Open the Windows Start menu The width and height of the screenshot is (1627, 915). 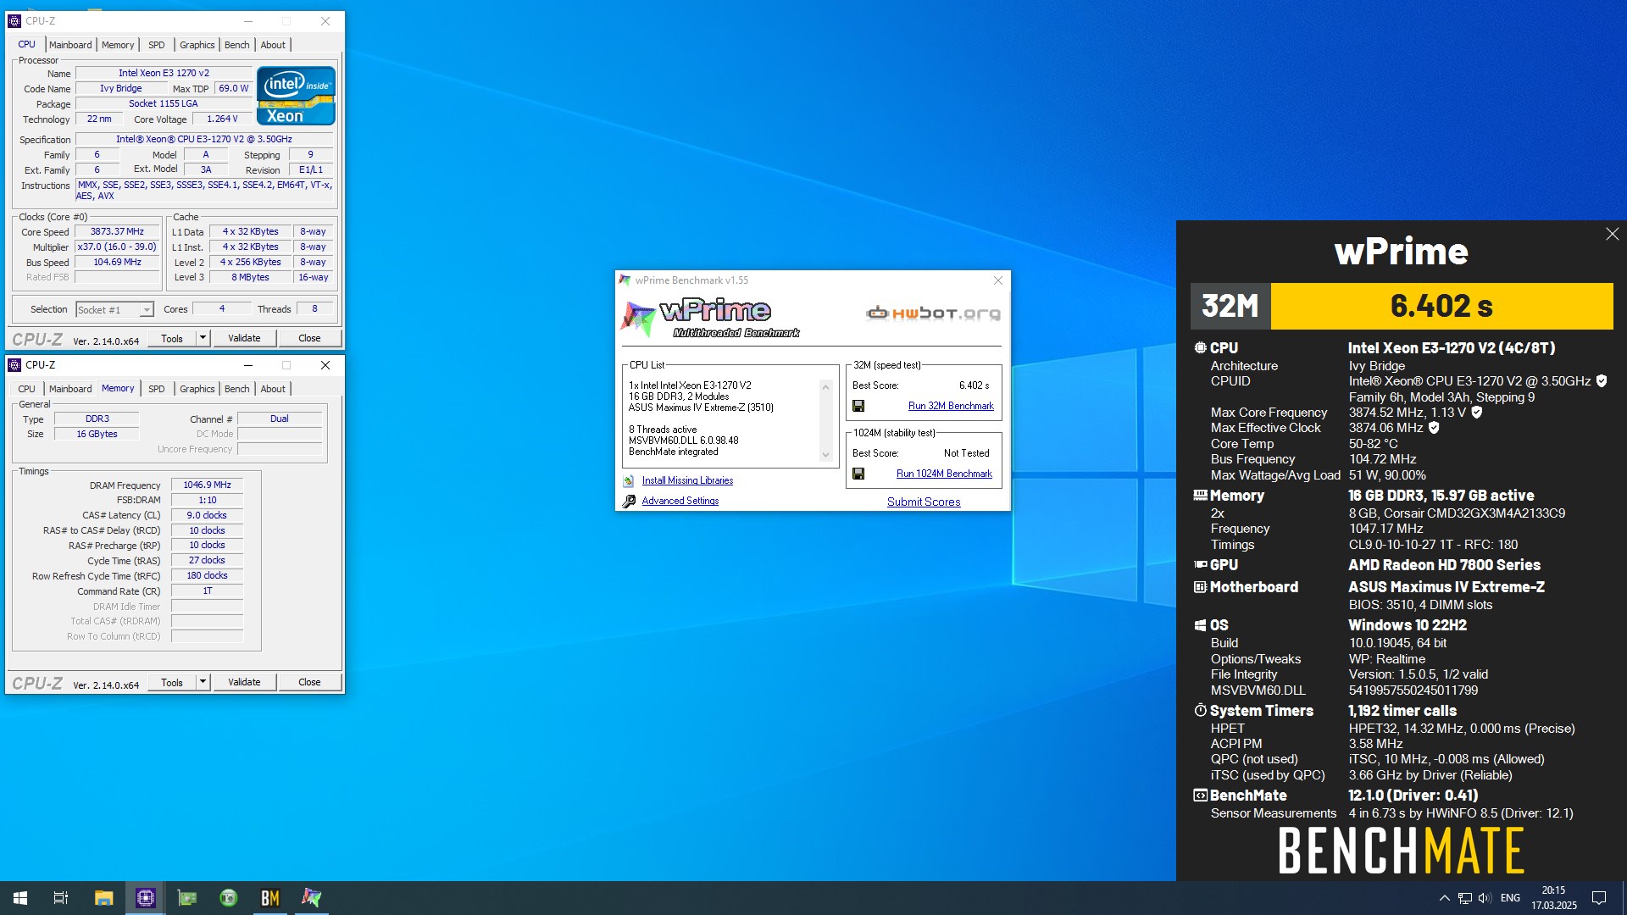click(20, 898)
